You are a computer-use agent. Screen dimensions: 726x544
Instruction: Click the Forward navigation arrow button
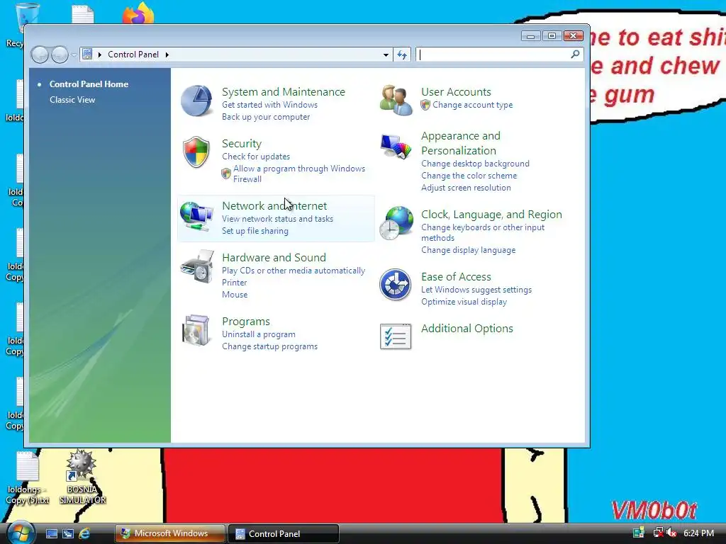[60, 55]
